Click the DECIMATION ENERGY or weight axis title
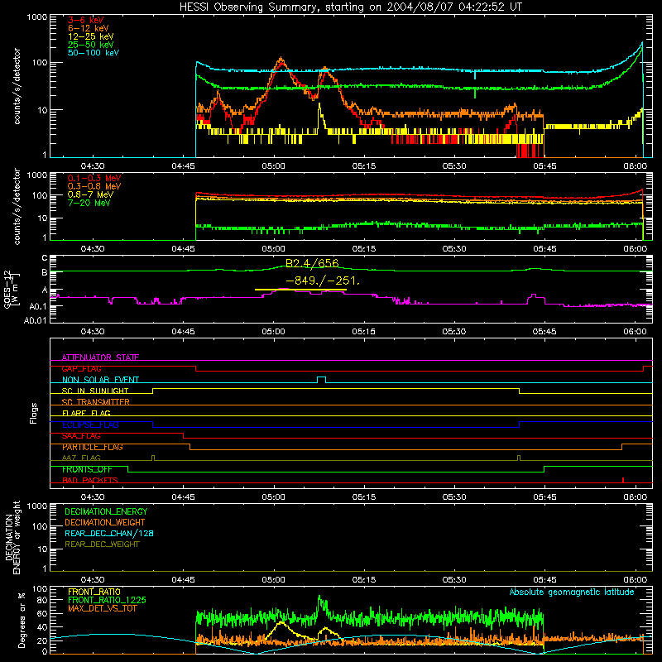The width and height of the screenshot is (662, 662). [x=12, y=537]
